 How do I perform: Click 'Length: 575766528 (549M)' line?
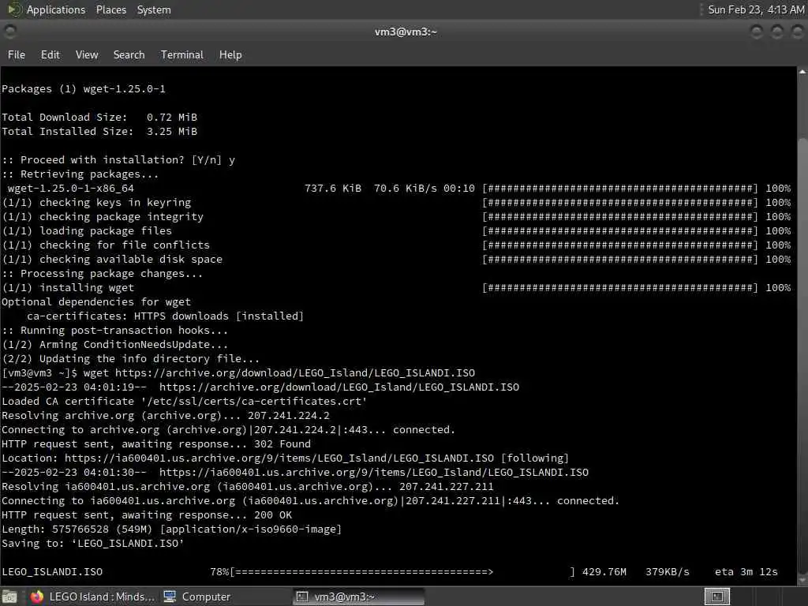(171, 529)
